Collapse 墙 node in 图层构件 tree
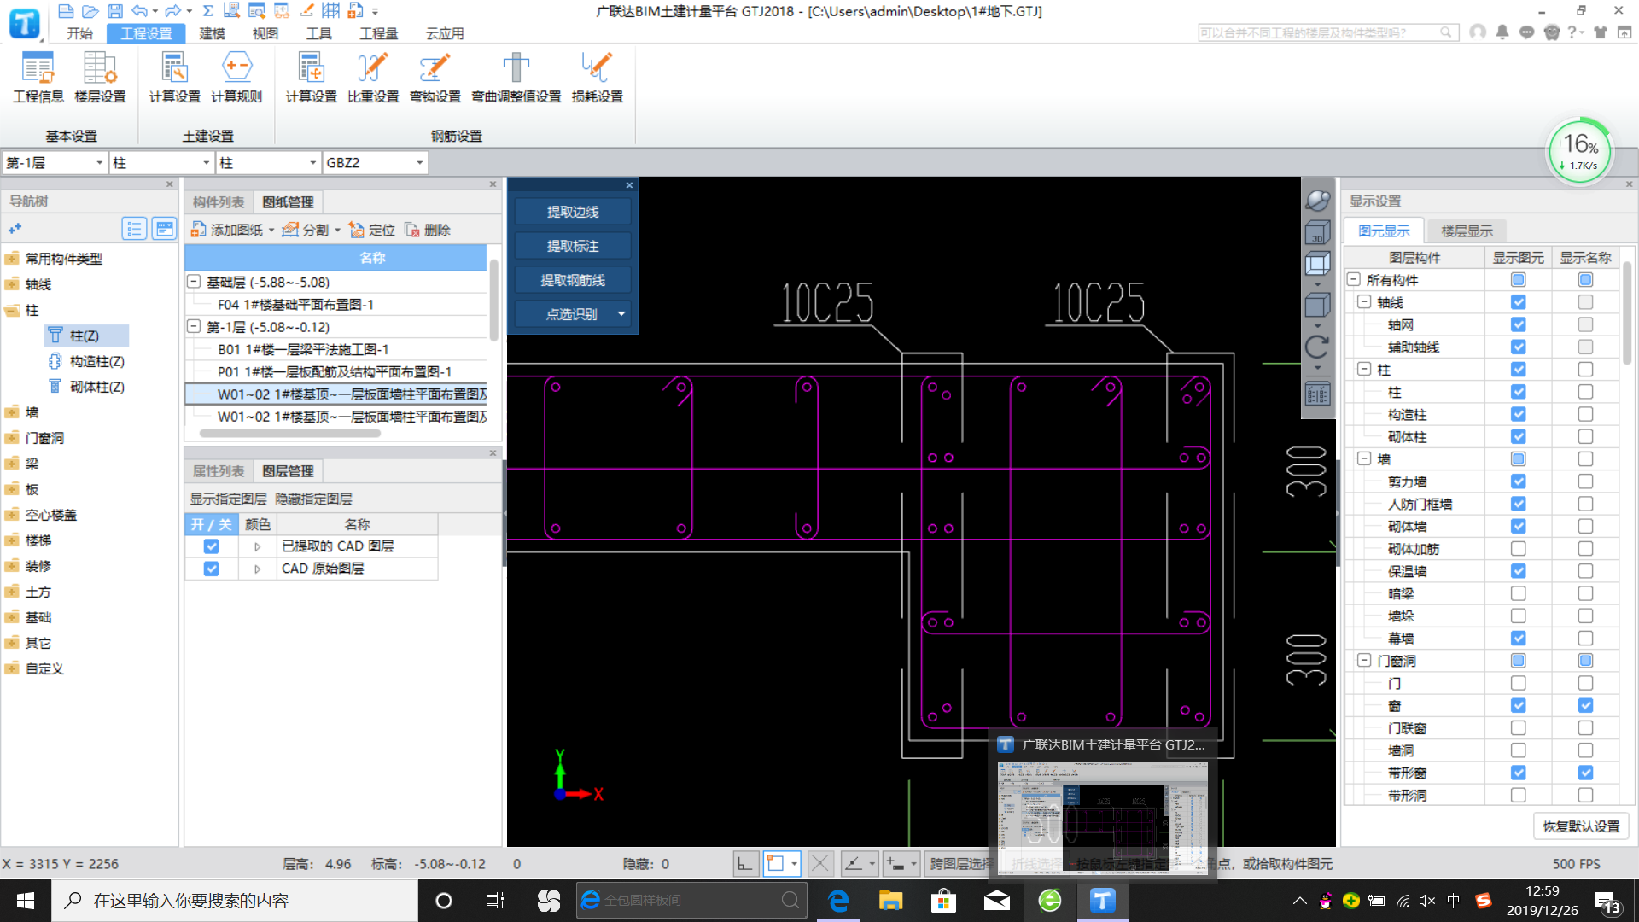 tap(1364, 458)
